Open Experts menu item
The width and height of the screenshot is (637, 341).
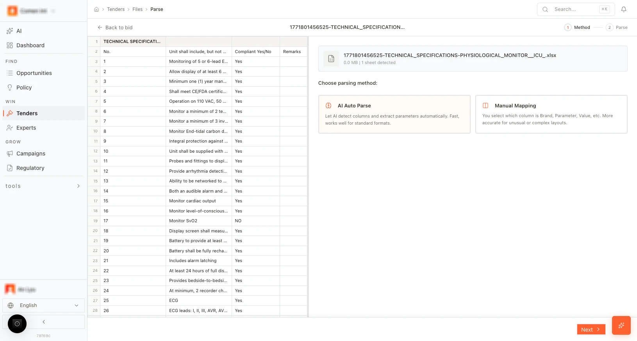tap(44, 128)
